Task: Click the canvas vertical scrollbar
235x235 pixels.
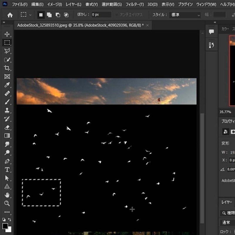Action: [x=202, y=168]
